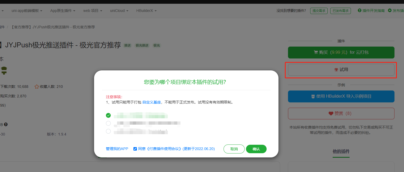The height and width of the screenshot is (172, 404).
Task: Click the 注意事项 heading in the dialog
Action: coord(114,97)
